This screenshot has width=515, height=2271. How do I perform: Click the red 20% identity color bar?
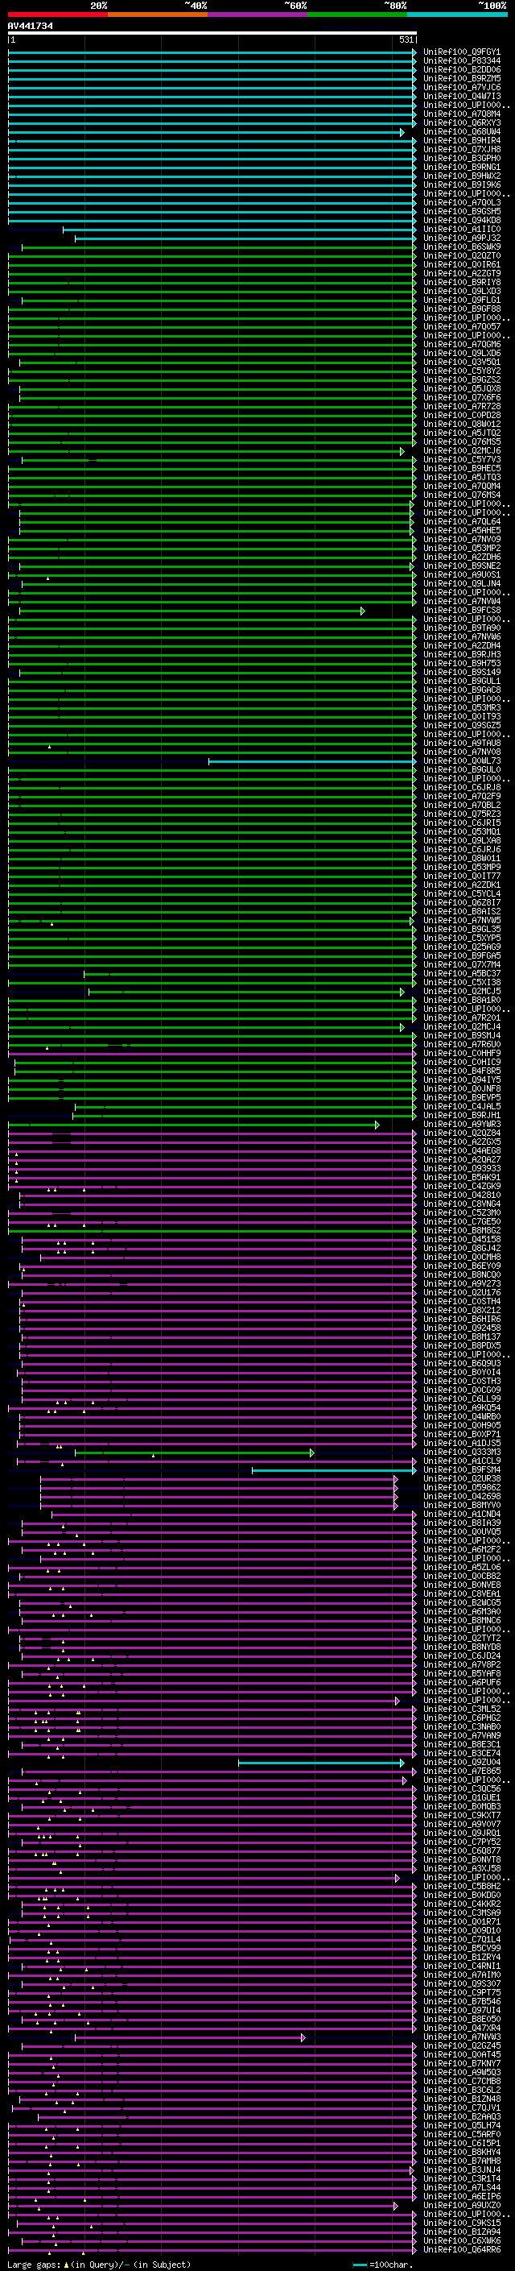pyautogui.click(x=57, y=15)
